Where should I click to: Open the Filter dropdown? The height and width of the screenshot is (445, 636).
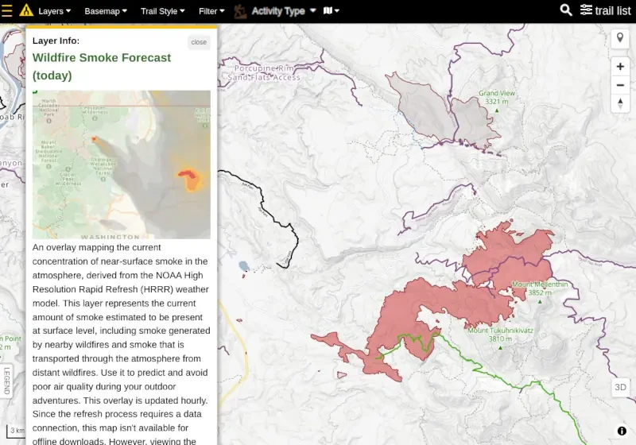(211, 11)
